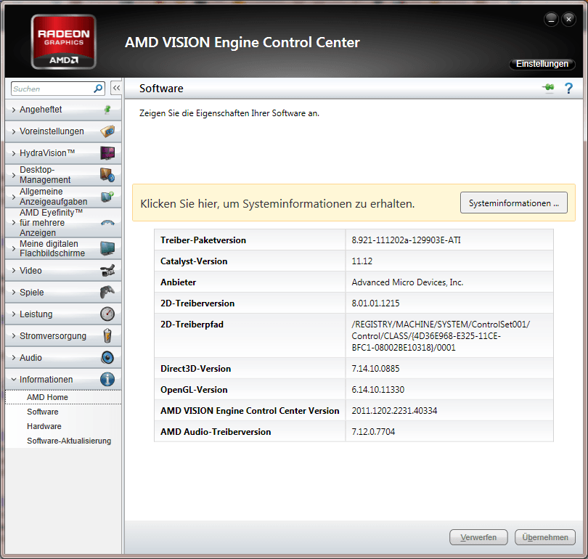Click the Voreinstellungen presets icon
588x559 pixels.
coord(107,131)
